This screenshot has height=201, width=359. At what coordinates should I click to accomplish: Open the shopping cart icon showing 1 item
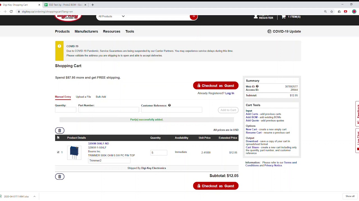(x=284, y=17)
